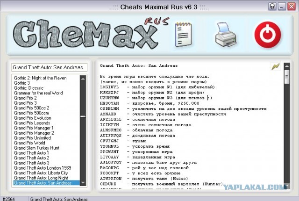Click the HESOYAM cheat code line
Viewport: 299px width, 201px height.
[x=149, y=103]
